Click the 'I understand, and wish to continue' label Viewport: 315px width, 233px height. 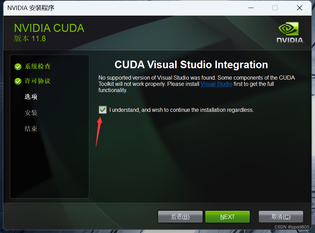click(181, 110)
